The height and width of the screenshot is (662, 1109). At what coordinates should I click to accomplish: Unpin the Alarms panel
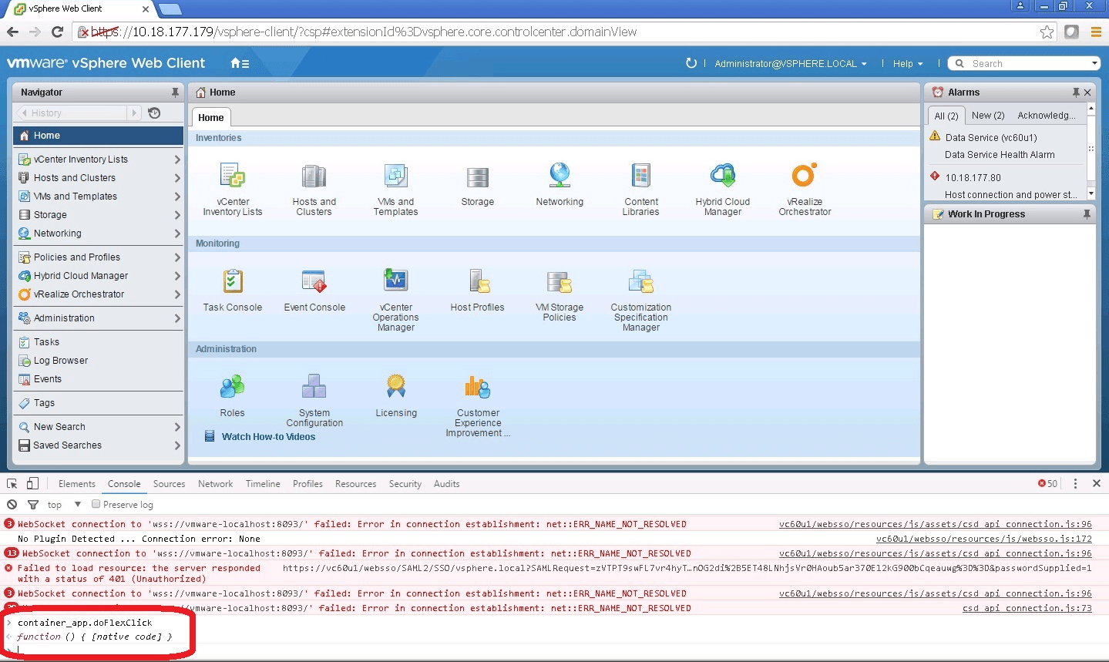click(x=1074, y=92)
